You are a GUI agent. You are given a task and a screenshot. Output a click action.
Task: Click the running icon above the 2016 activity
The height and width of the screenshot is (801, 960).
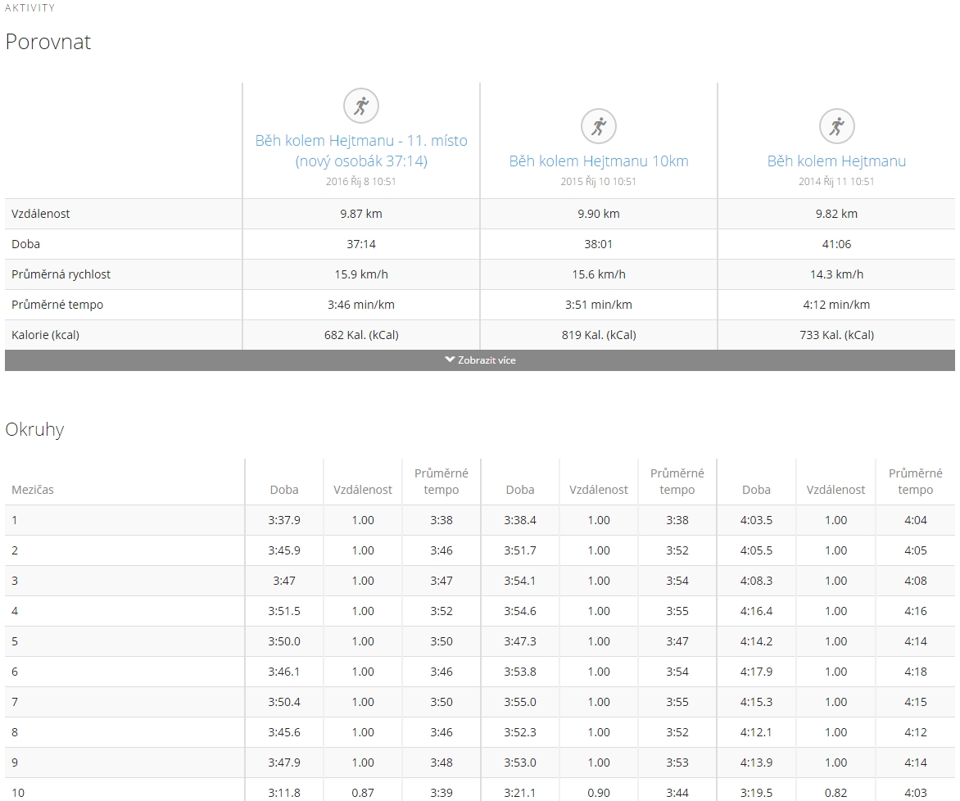(361, 106)
